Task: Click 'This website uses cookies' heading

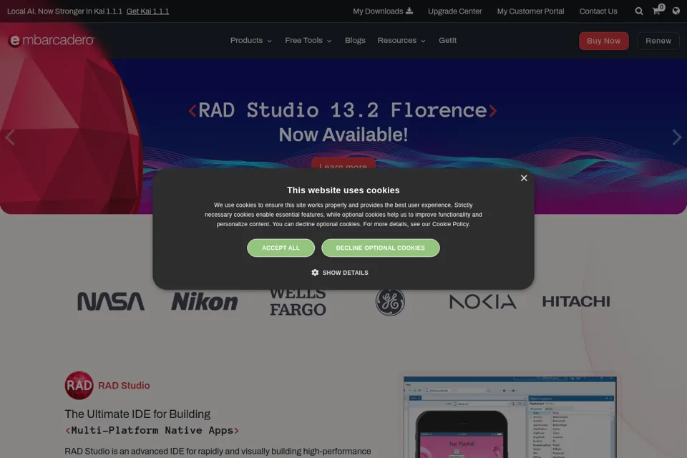Action: coord(343,190)
